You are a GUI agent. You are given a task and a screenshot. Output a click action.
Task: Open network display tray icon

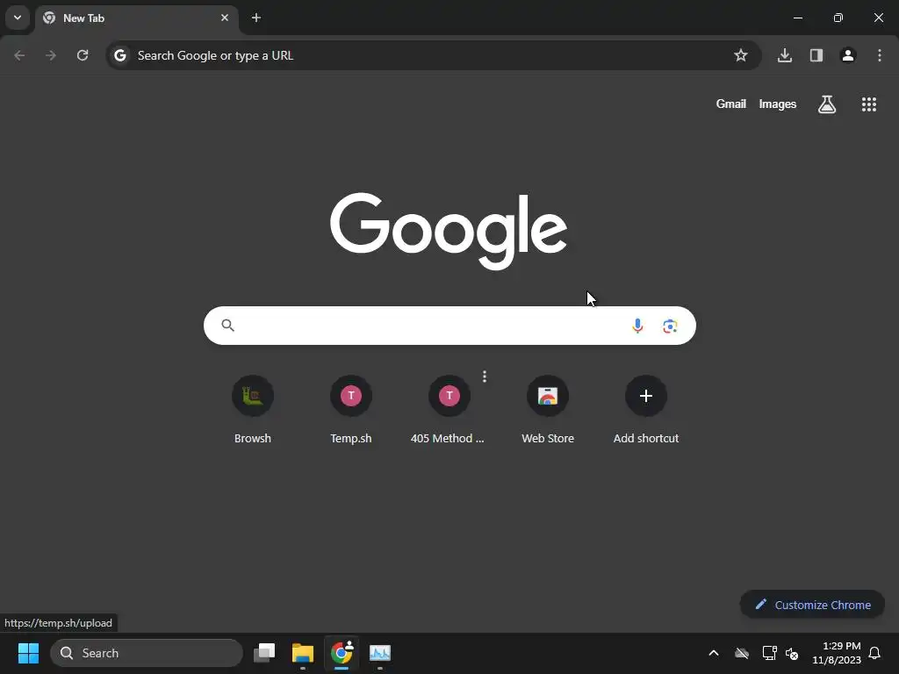pos(769,653)
